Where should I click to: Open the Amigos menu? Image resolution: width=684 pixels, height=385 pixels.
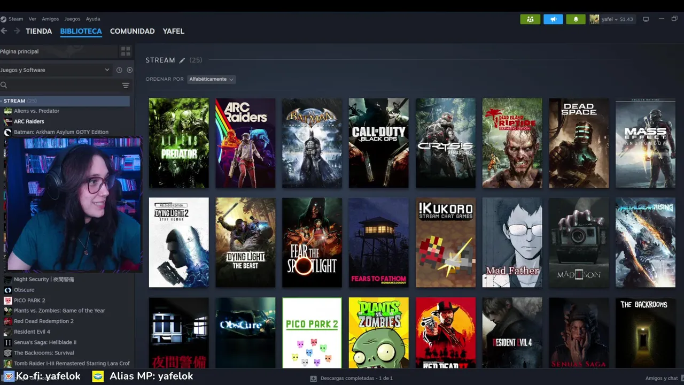coord(50,19)
